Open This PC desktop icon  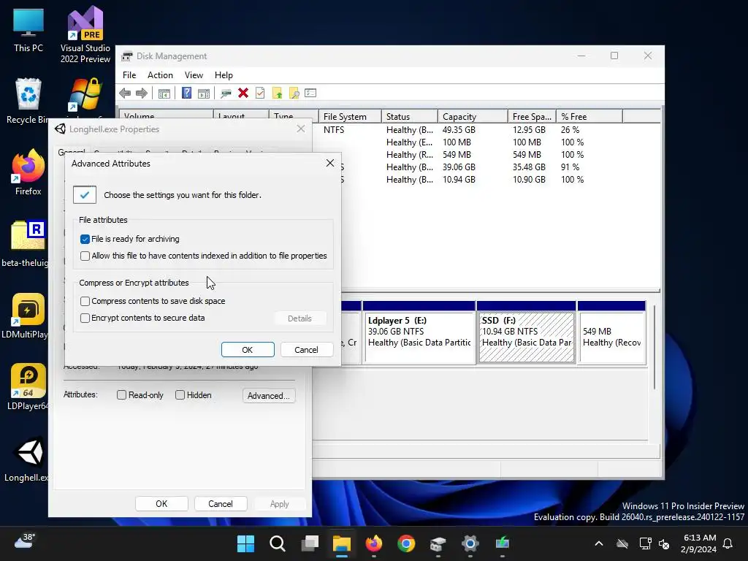click(x=28, y=30)
